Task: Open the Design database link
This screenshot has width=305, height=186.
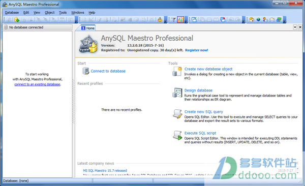Action: coord(198,90)
